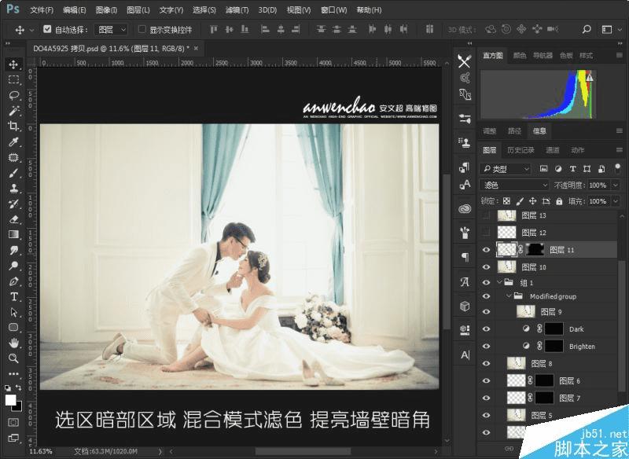Click the histogram cache warning triangle
The image size is (629, 459).
(589, 76)
